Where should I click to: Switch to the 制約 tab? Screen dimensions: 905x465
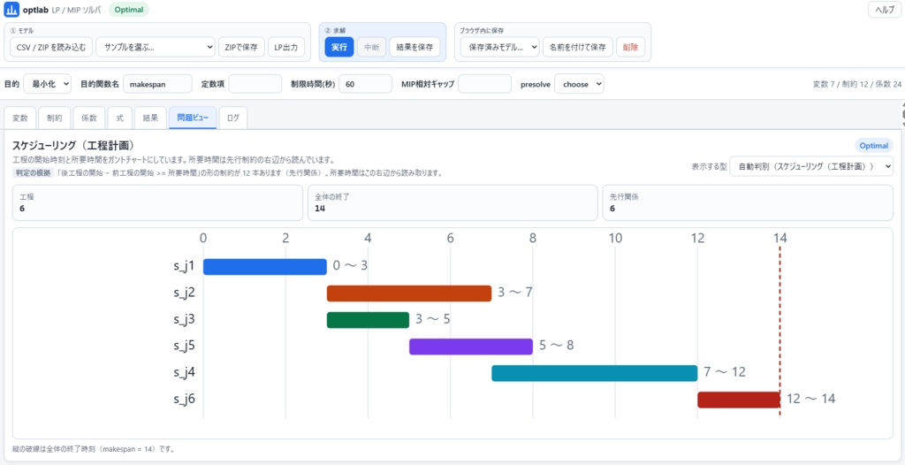(55, 118)
